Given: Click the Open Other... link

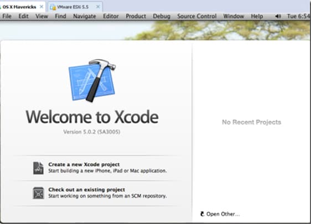Looking at the screenshot, I should pos(223,214).
